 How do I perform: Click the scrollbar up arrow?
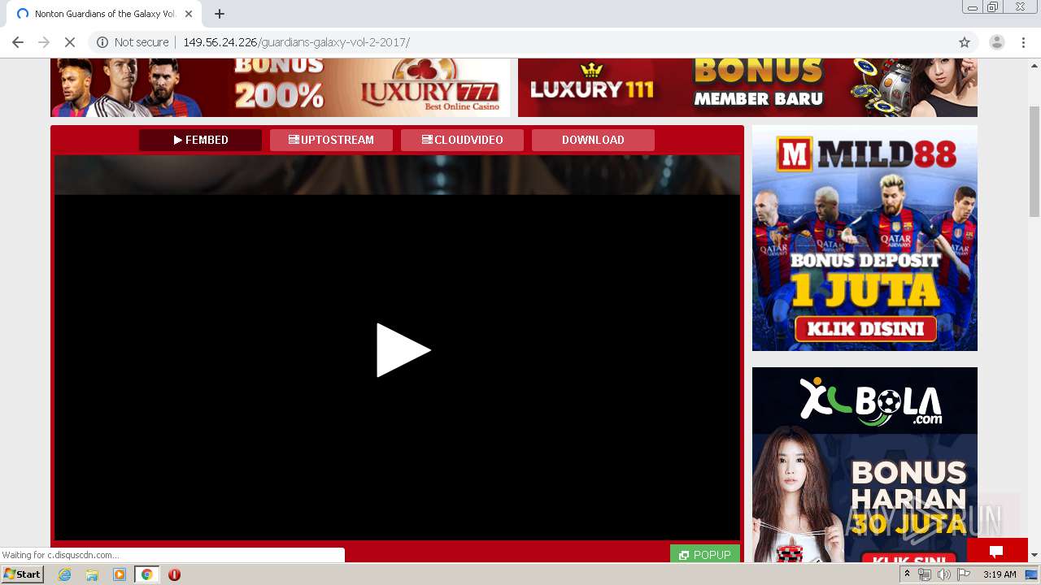pyautogui.click(x=1034, y=65)
